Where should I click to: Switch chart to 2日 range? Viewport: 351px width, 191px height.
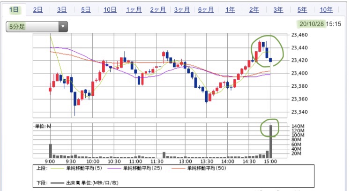38,10
